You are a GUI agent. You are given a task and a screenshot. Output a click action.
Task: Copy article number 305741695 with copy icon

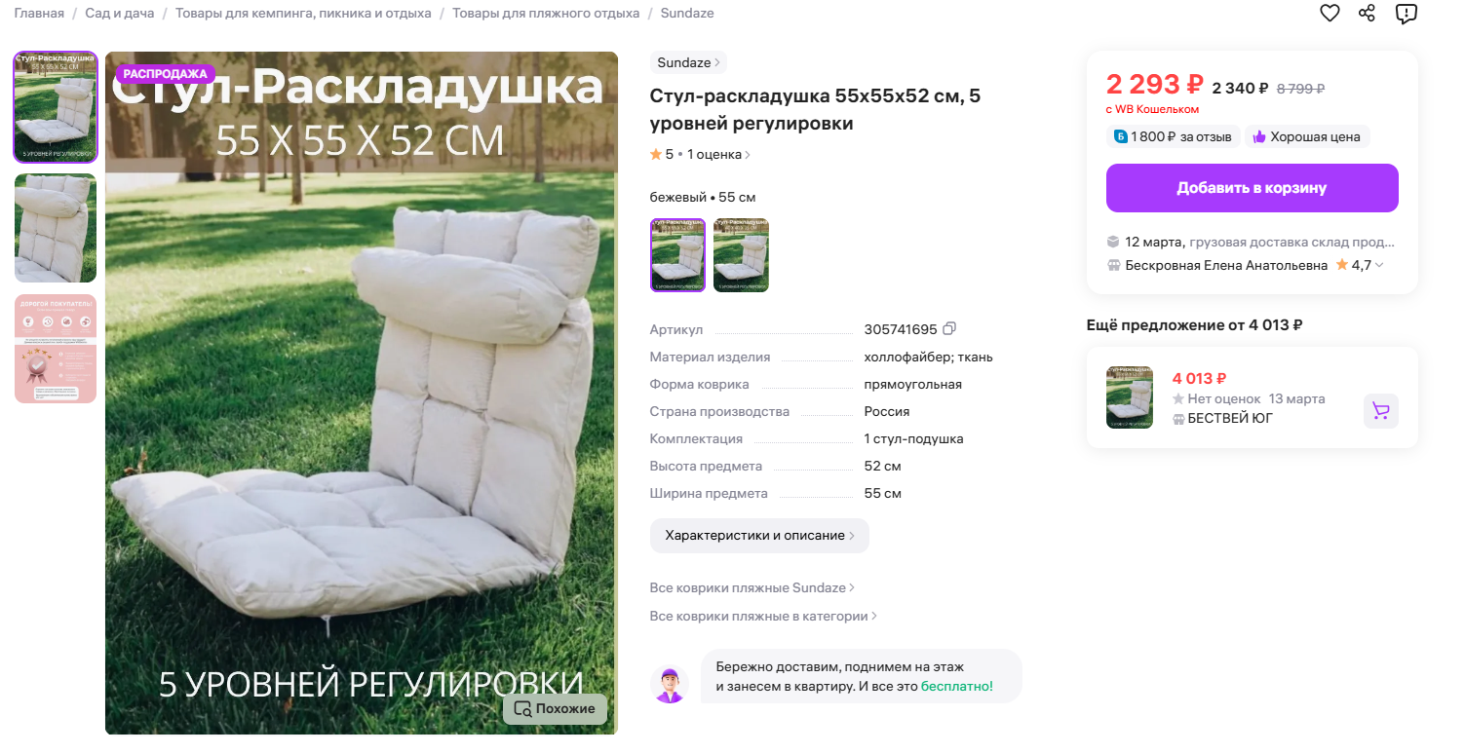[949, 328]
